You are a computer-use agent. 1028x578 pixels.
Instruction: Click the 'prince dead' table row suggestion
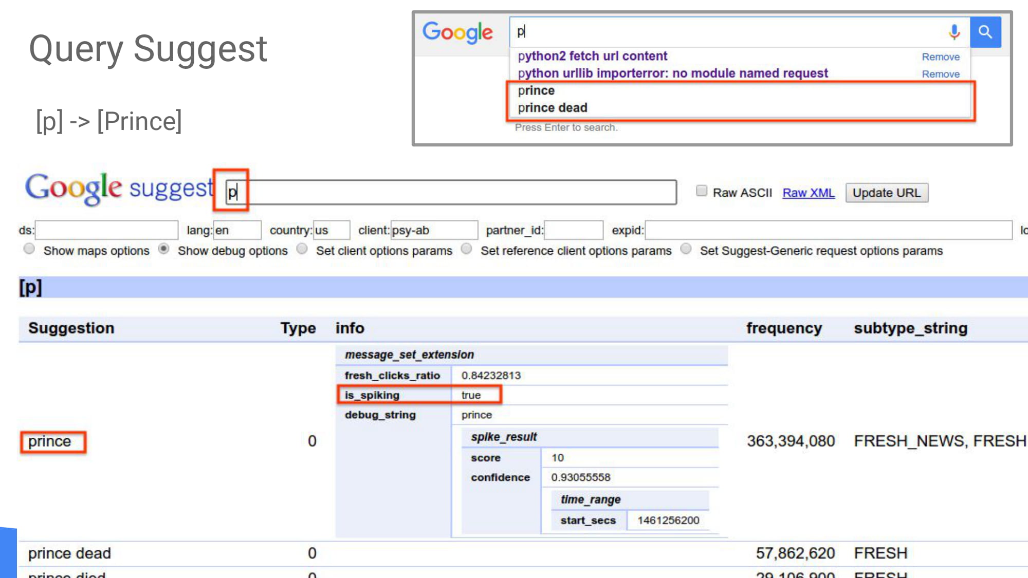(69, 553)
